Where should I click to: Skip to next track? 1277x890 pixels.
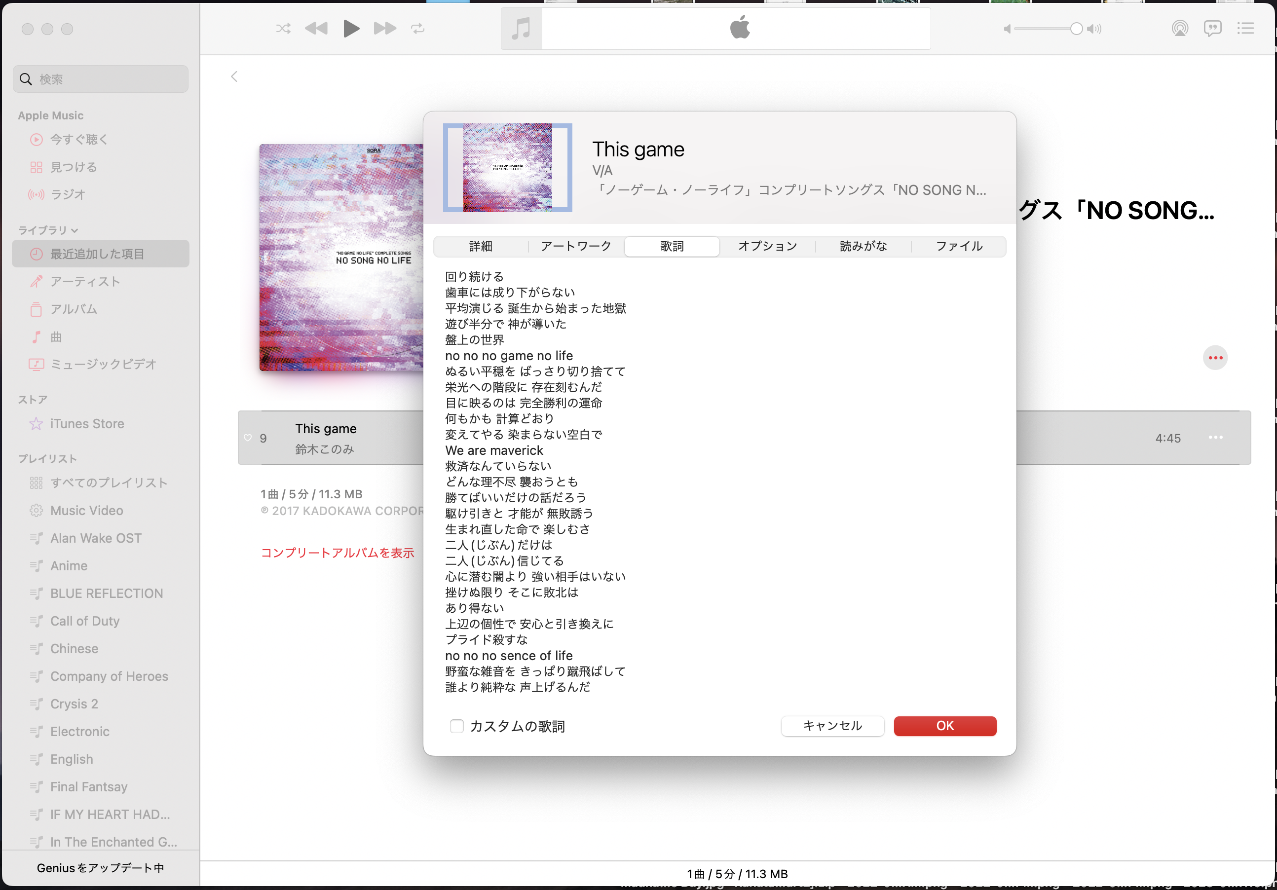(x=385, y=29)
